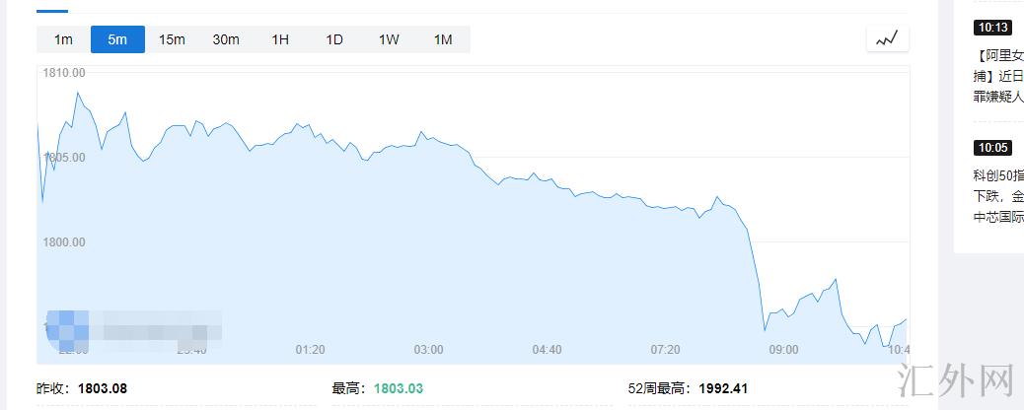Switch chart to 15m interval
Viewport: 1024px width, 410px height.
[x=172, y=39]
